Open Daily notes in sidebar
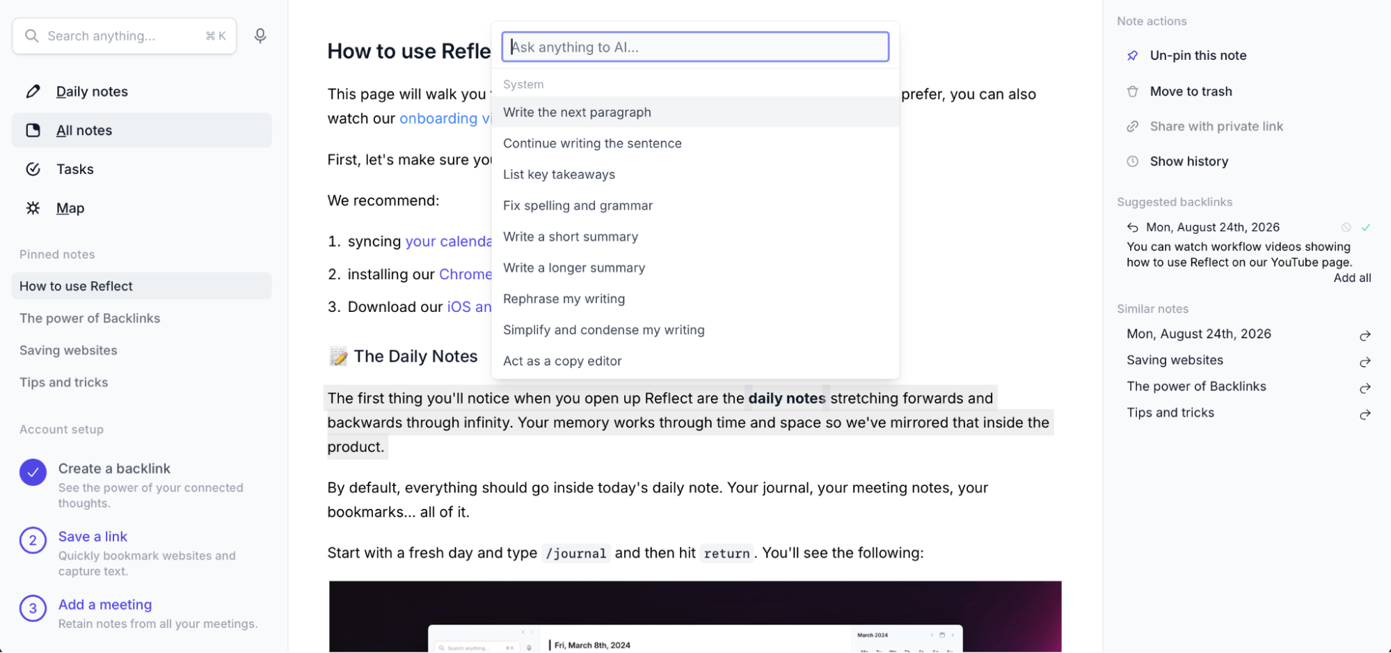The height and width of the screenshot is (653, 1391). [142, 91]
